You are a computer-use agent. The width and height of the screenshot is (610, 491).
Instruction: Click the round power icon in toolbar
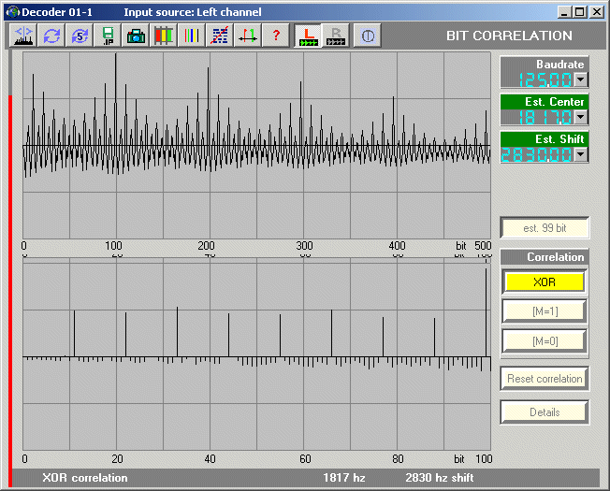pyautogui.click(x=367, y=36)
